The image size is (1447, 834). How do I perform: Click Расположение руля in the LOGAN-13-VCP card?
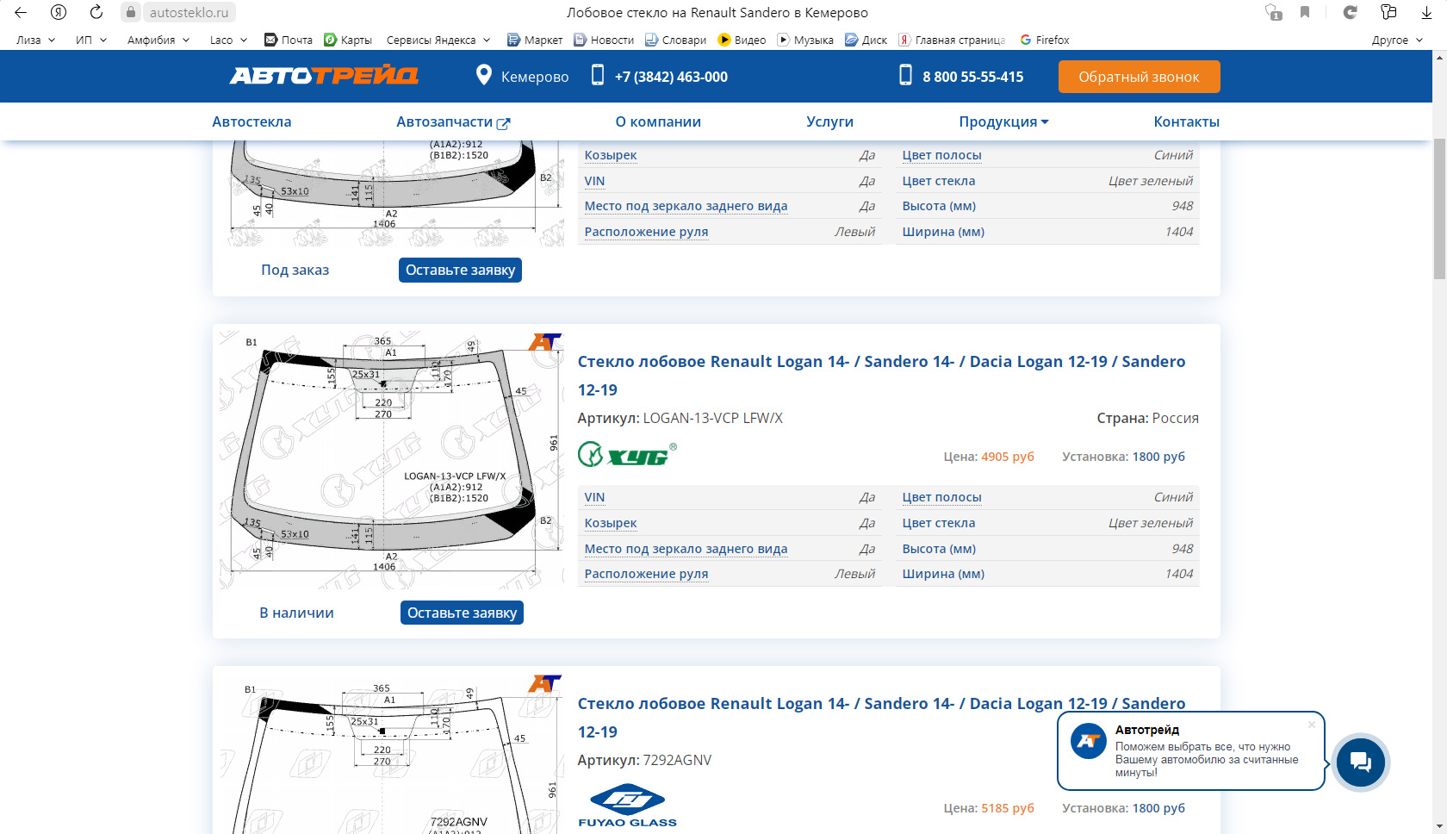click(646, 574)
